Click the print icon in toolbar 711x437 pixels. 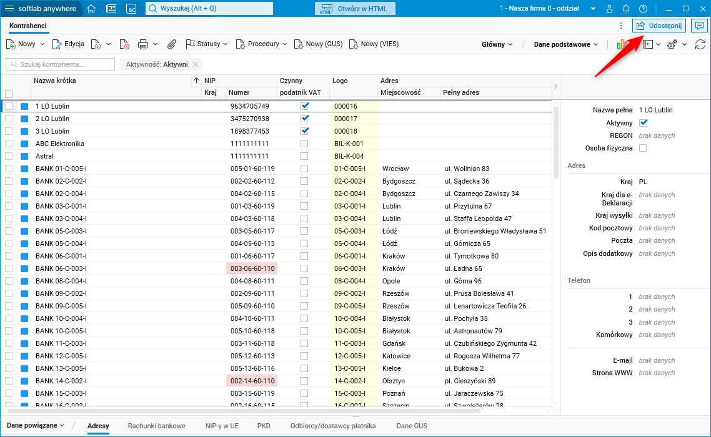click(142, 44)
